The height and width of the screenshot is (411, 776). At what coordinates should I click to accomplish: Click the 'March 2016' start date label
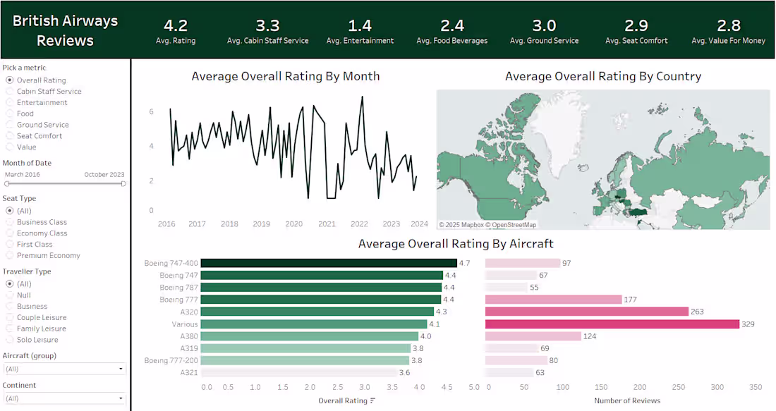click(x=23, y=175)
